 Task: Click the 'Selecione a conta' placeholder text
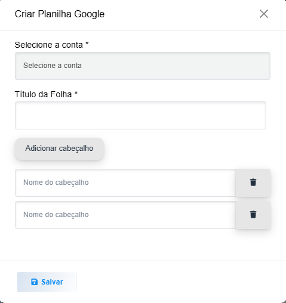pos(53,66)
